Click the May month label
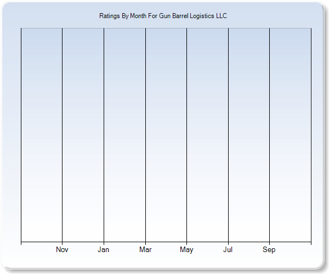Viewport: 329px width, 274px height. pyautogui.click(x=186, y=250)
